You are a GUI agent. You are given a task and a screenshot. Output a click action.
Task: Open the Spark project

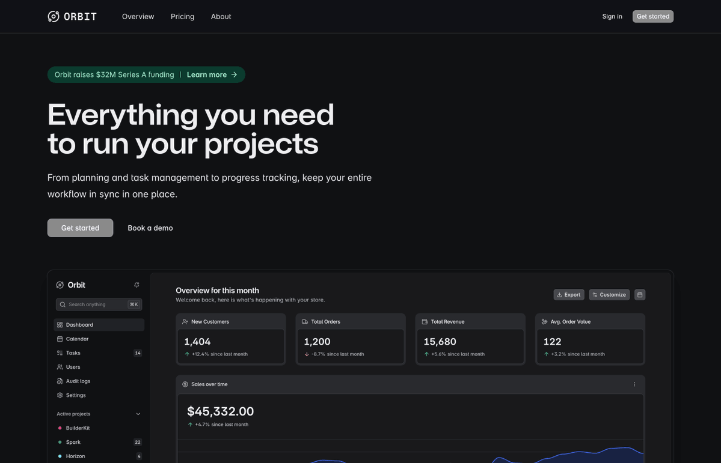click(99, 442)
